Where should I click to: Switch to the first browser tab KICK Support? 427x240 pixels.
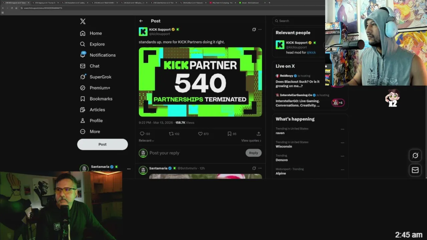[15, 3]
